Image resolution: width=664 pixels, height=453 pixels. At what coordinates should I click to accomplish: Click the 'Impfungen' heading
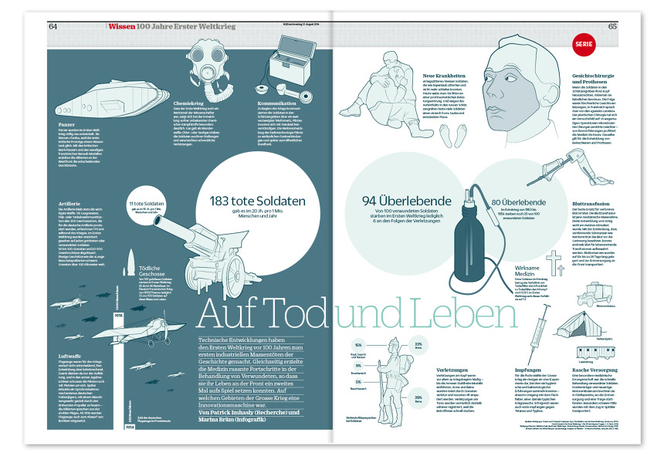point(527,370)
